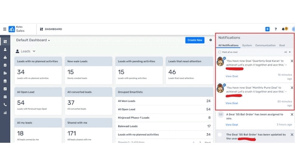
Task: Open the reports chart icon in sidebar
Action: 5,113
